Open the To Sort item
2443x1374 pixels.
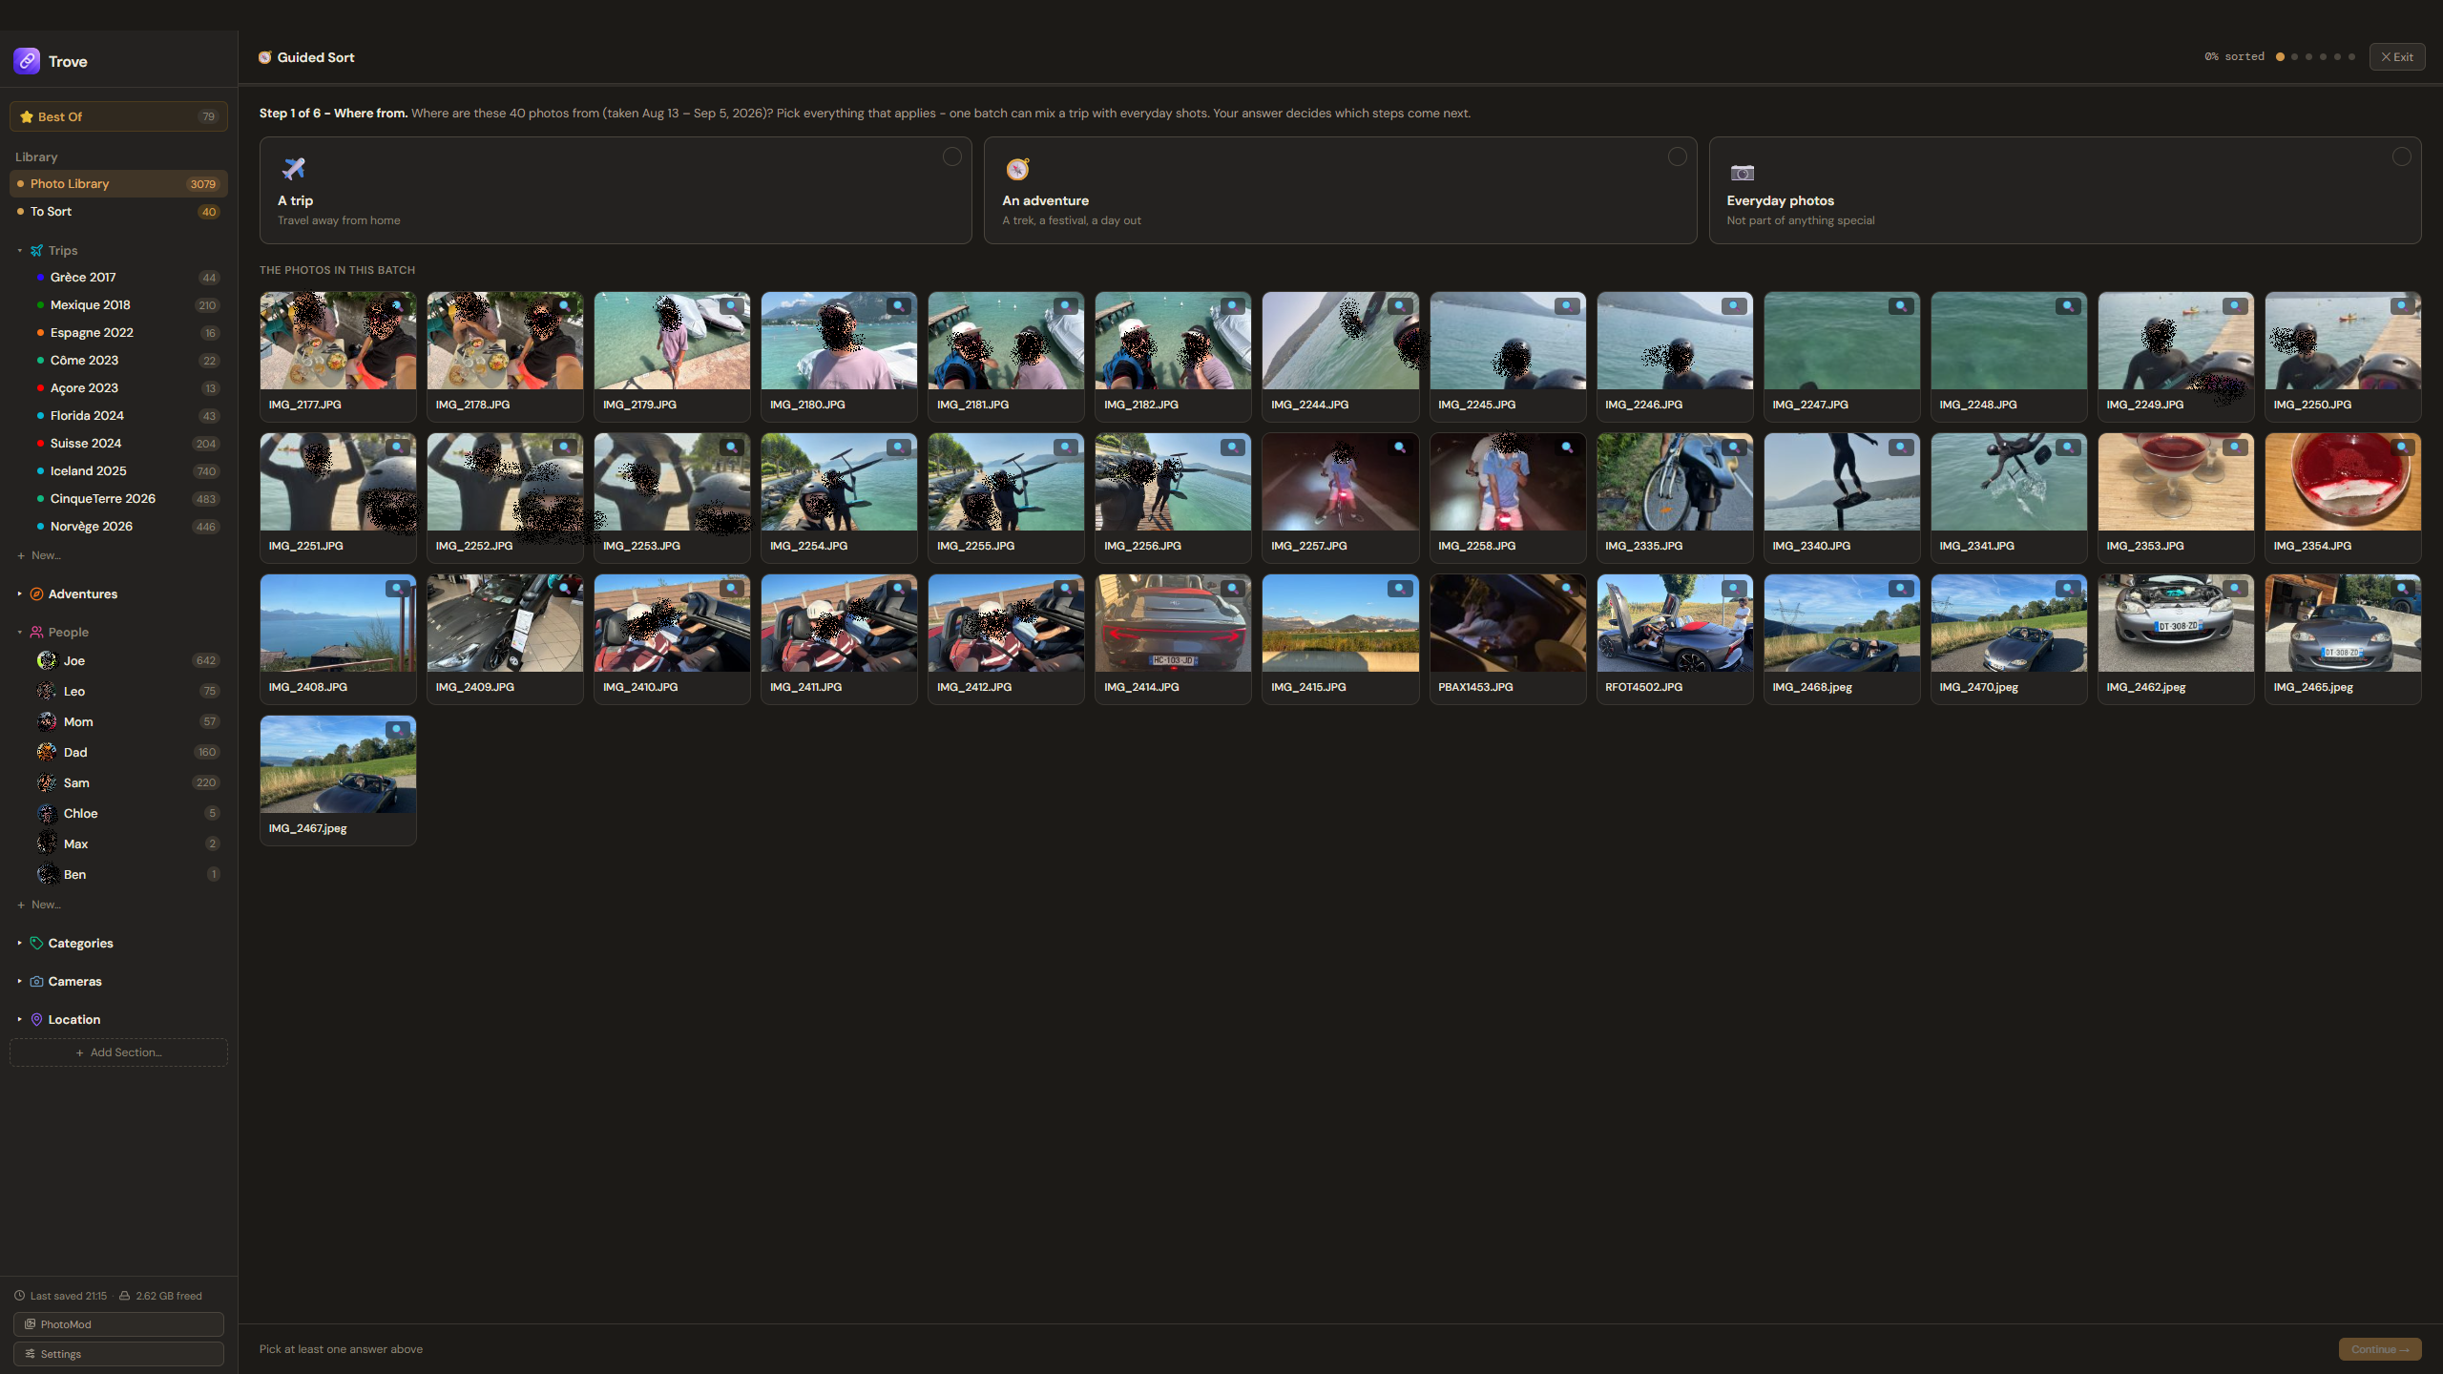[118, 211]
